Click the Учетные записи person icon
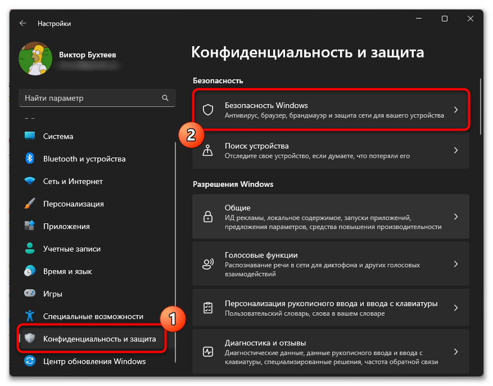 30,248
